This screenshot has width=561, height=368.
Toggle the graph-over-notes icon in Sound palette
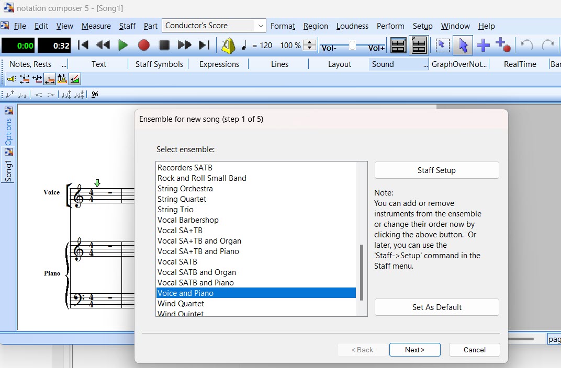(75, 79)
